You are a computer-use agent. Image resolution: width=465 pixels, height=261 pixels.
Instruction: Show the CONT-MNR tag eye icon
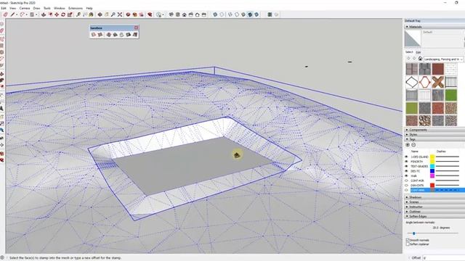pyautogui.click(x=407, y=190)
